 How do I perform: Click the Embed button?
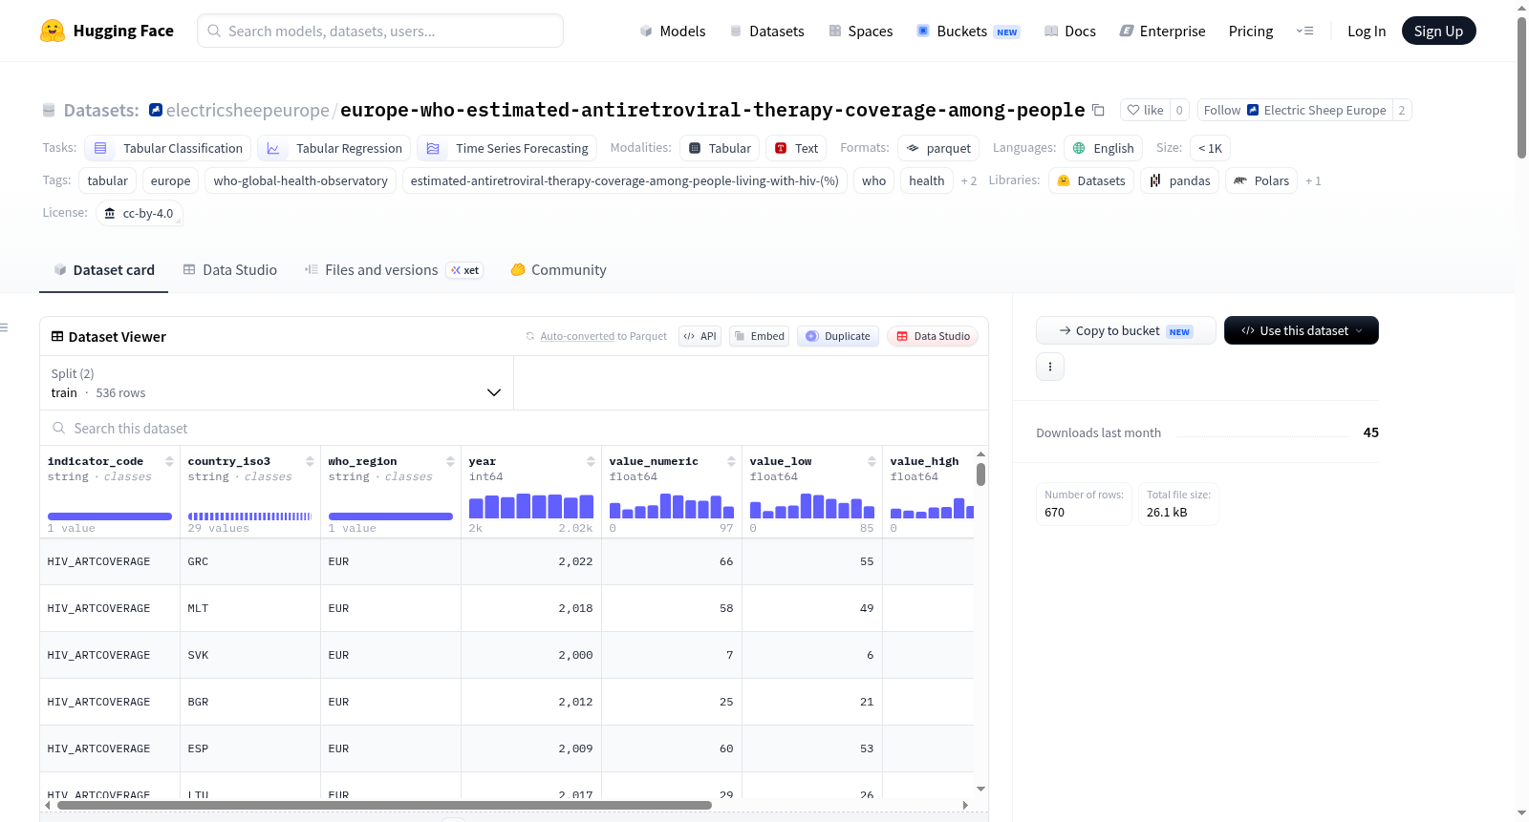click(759, 336)
